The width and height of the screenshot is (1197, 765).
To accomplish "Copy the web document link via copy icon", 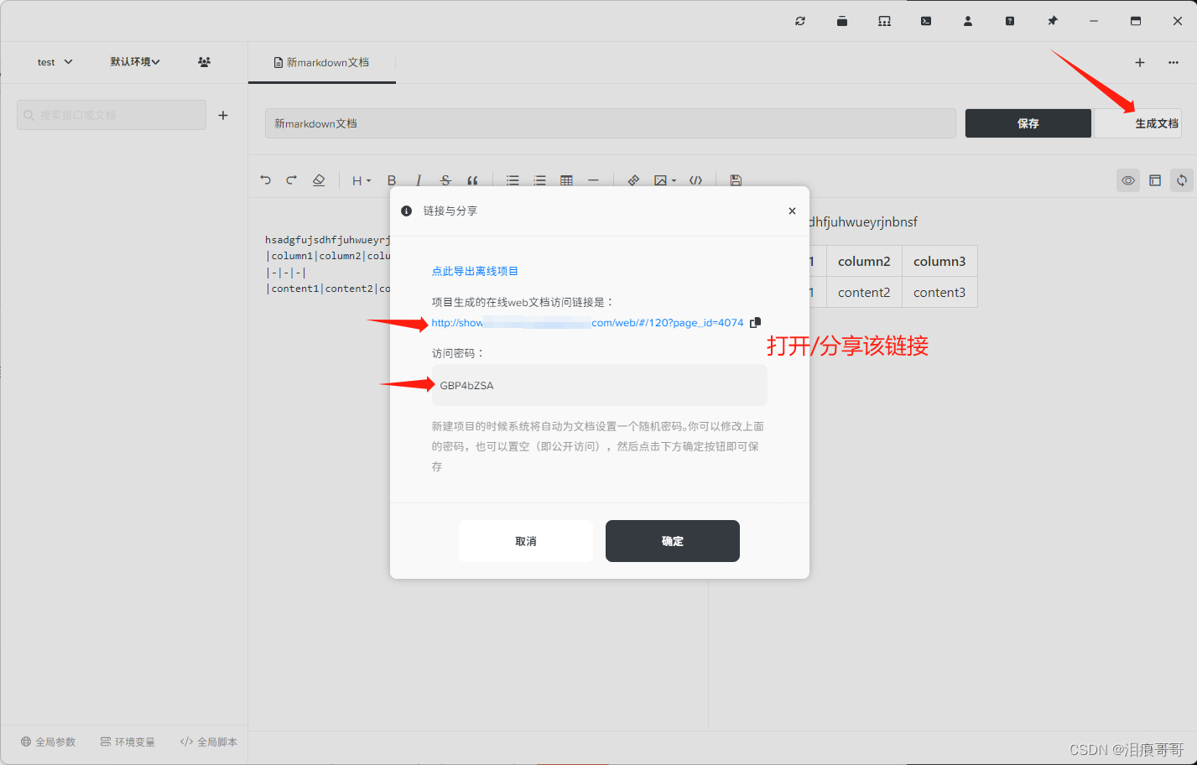I will click(x=754, y=322).
